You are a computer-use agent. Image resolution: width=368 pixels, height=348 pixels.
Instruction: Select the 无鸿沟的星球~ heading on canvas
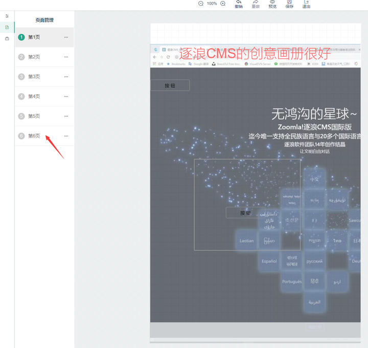314,114
